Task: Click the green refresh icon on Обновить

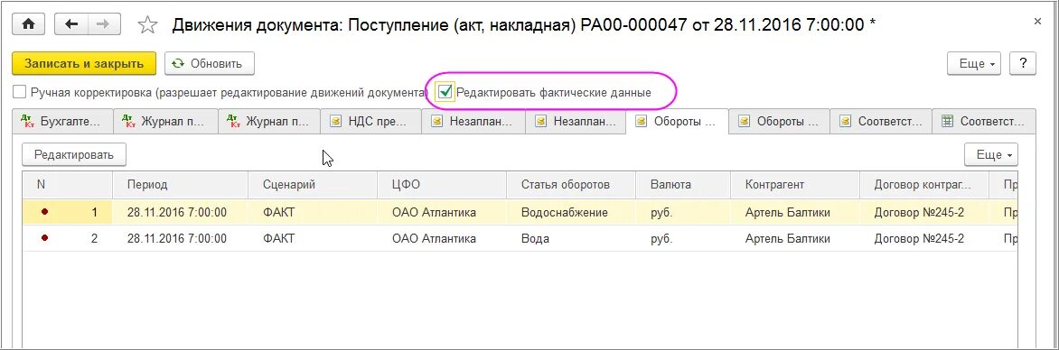Action: tap(178, 63)
